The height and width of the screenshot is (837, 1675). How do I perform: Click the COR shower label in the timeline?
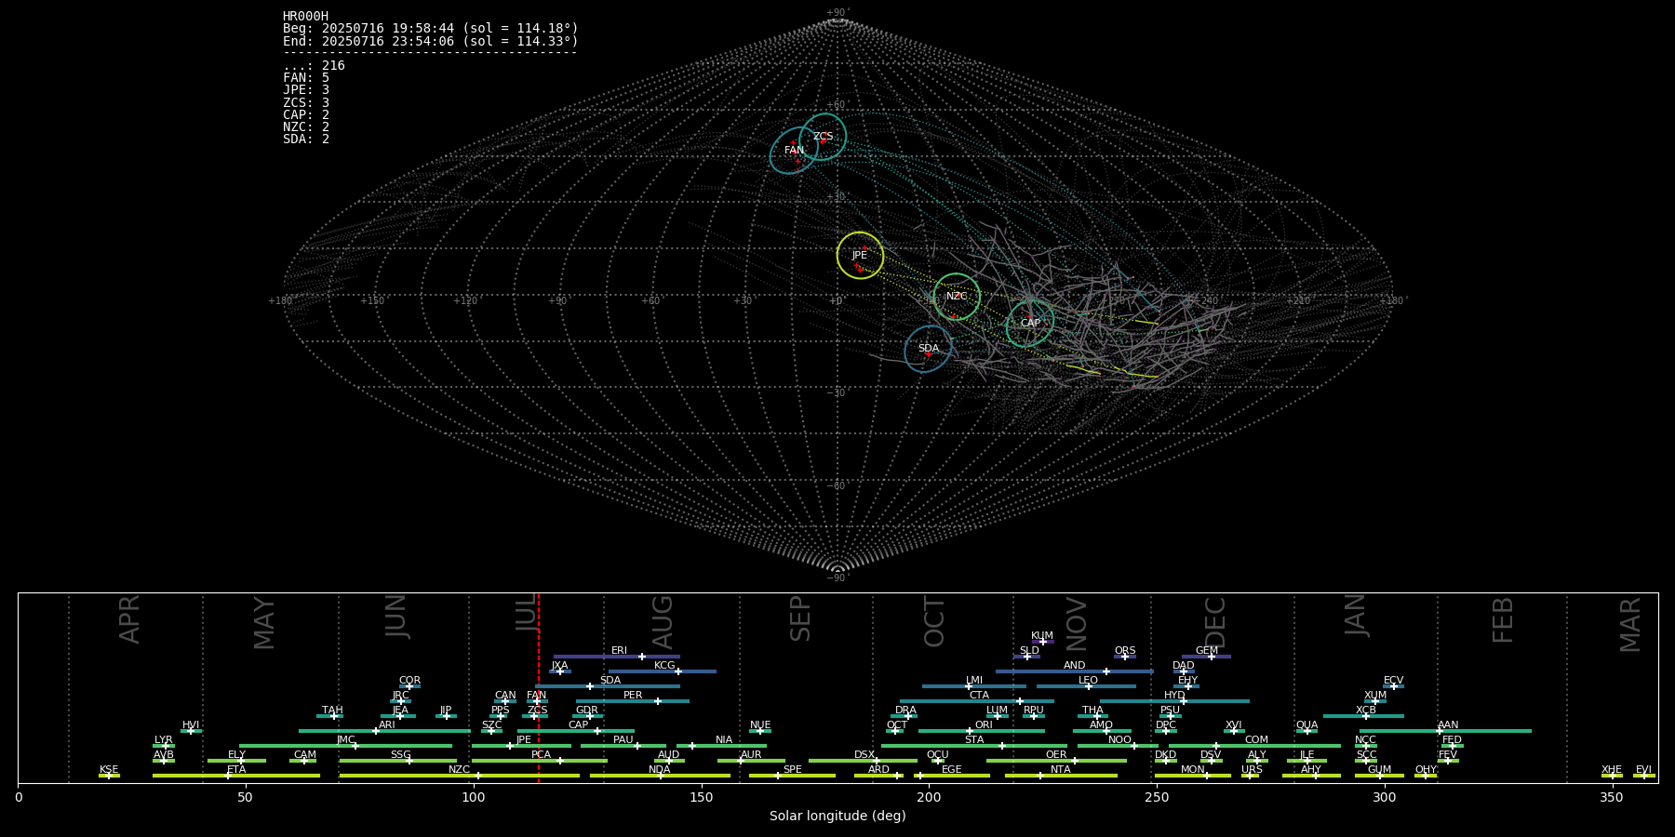409,681
